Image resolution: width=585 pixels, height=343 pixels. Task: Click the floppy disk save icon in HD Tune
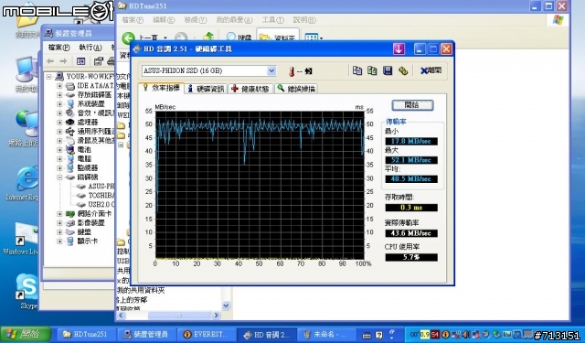point(388,70)
